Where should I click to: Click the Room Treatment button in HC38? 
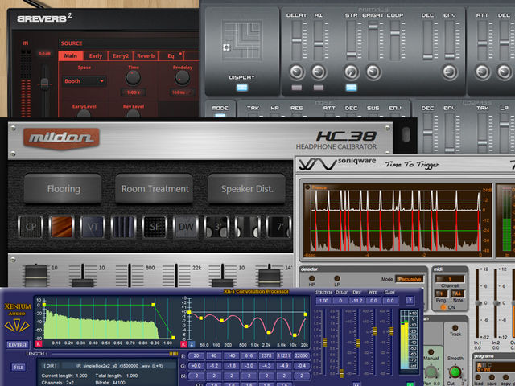(154, 189)
